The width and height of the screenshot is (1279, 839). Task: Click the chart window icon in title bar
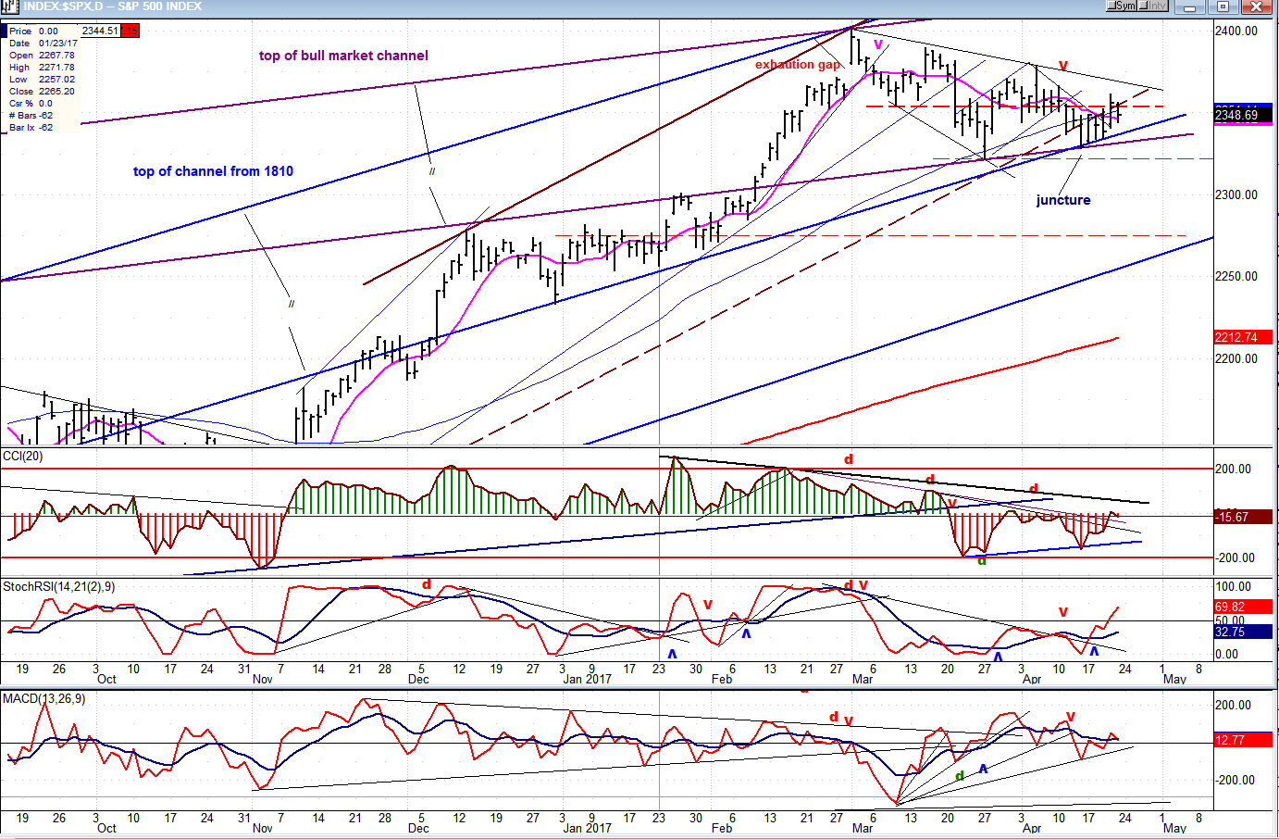pyautogui.click(x=9, y=6)
